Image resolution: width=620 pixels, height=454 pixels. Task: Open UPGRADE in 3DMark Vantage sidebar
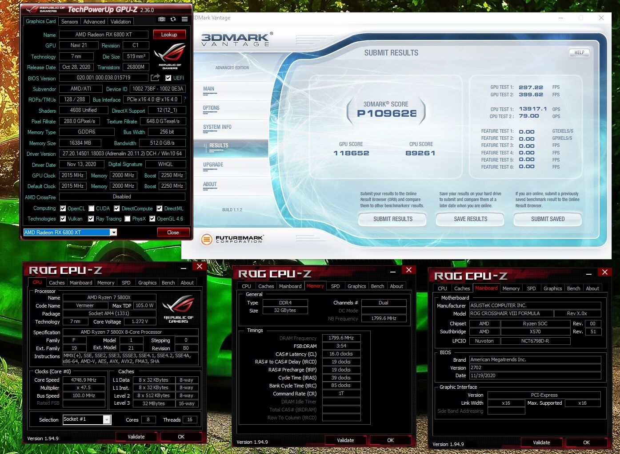213,165
